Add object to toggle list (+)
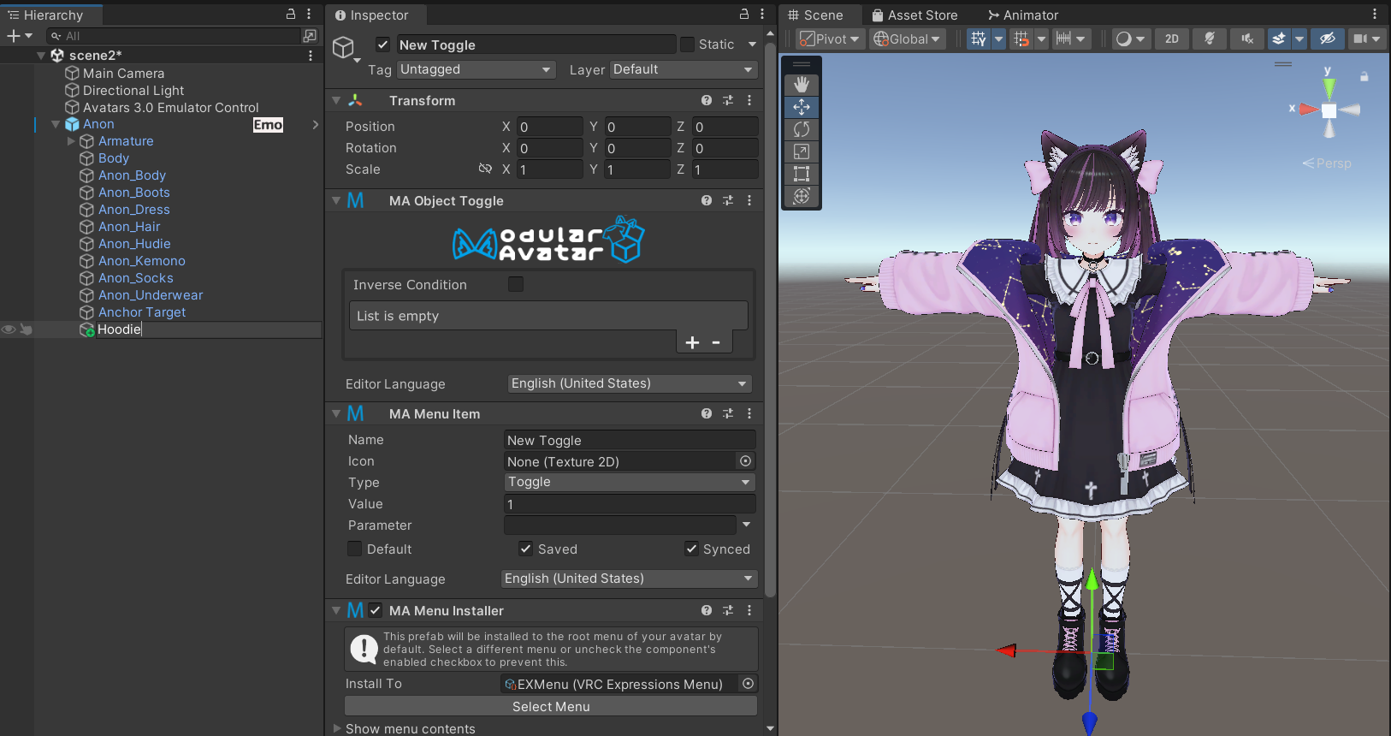Image resolution: width=1391 pixels, height=736 pixels. pos(693,342)
